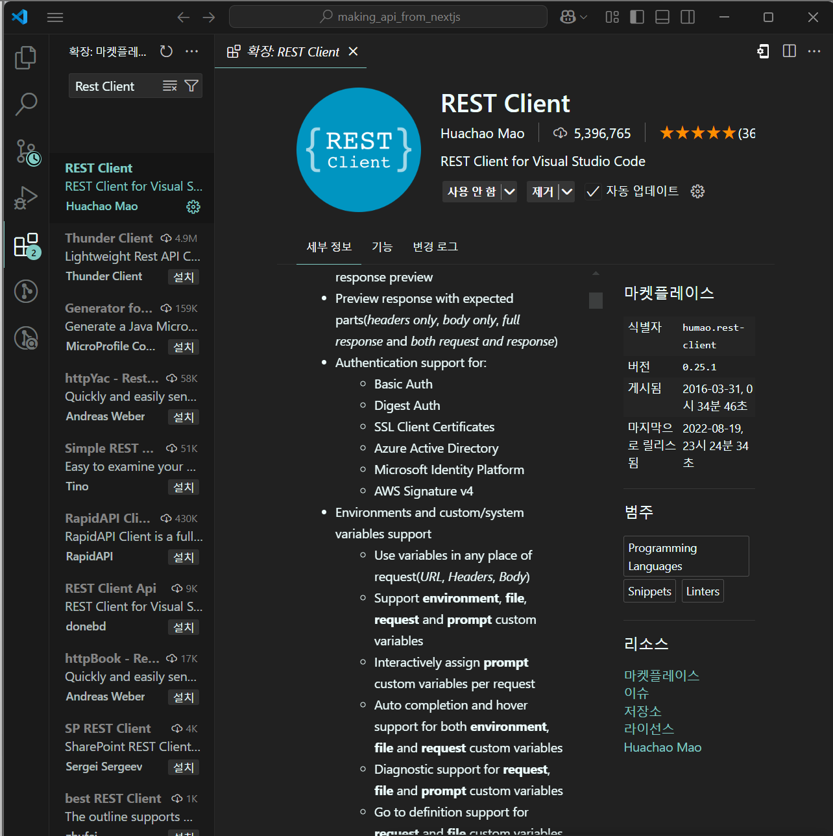This screenshot has height=836, width=833.
Task: Close the REST Client extension tab
Action: point(353,51)
